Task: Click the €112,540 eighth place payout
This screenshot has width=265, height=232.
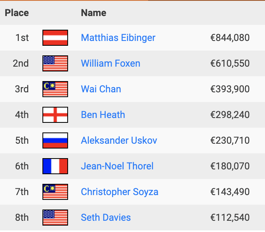Action: pos(230,218)
